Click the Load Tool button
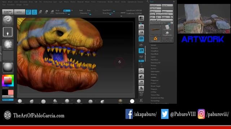231x129 pixels. (156, 6)
